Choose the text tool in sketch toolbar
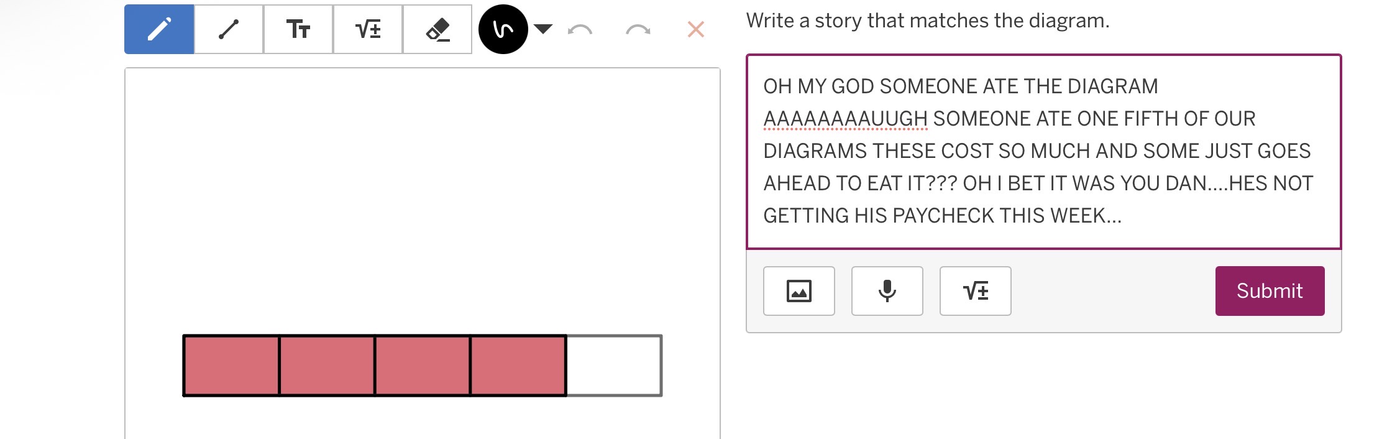Screen dimensions: 1387x439 point(298,29)
